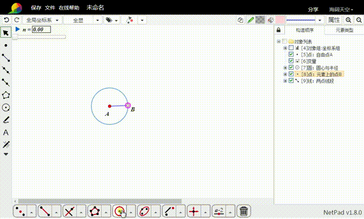Select the arrow selection tool
364x219 pixels.
point(6,33)
